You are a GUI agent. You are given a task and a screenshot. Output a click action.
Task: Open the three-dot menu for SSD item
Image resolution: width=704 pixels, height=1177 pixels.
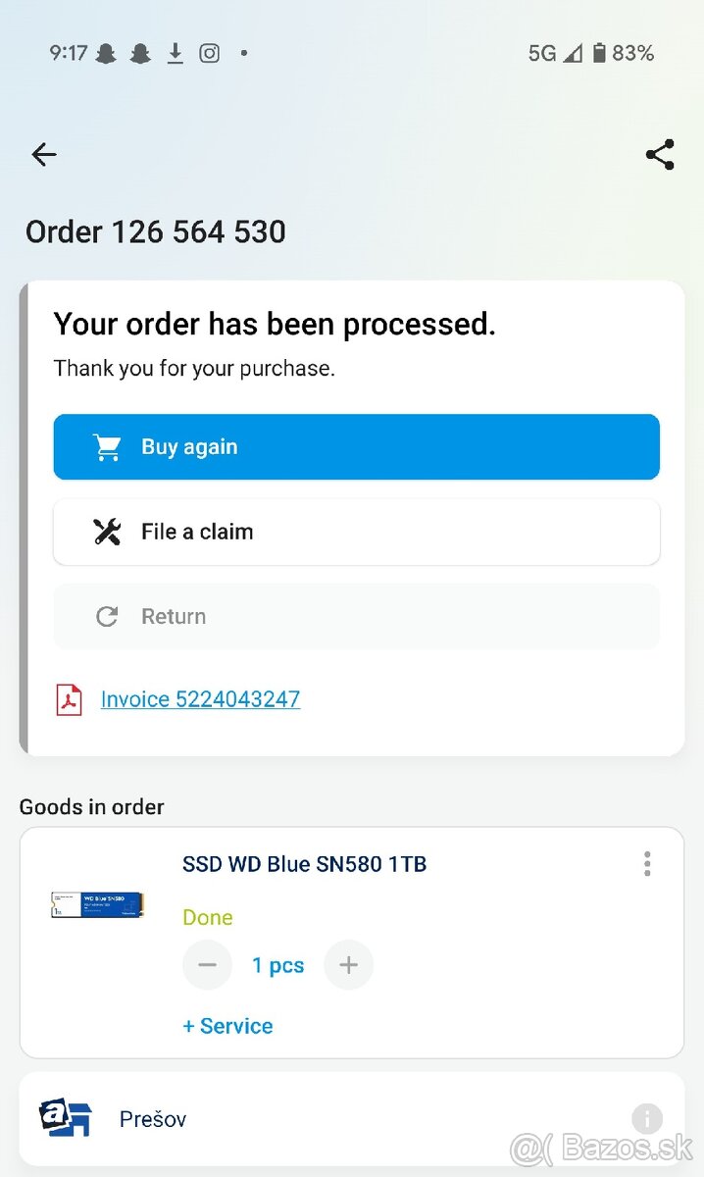click(x=647, y=864)
